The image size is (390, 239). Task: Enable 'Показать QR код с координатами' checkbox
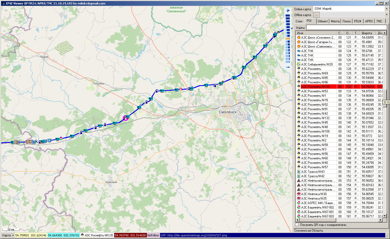[x=297, y=225]
